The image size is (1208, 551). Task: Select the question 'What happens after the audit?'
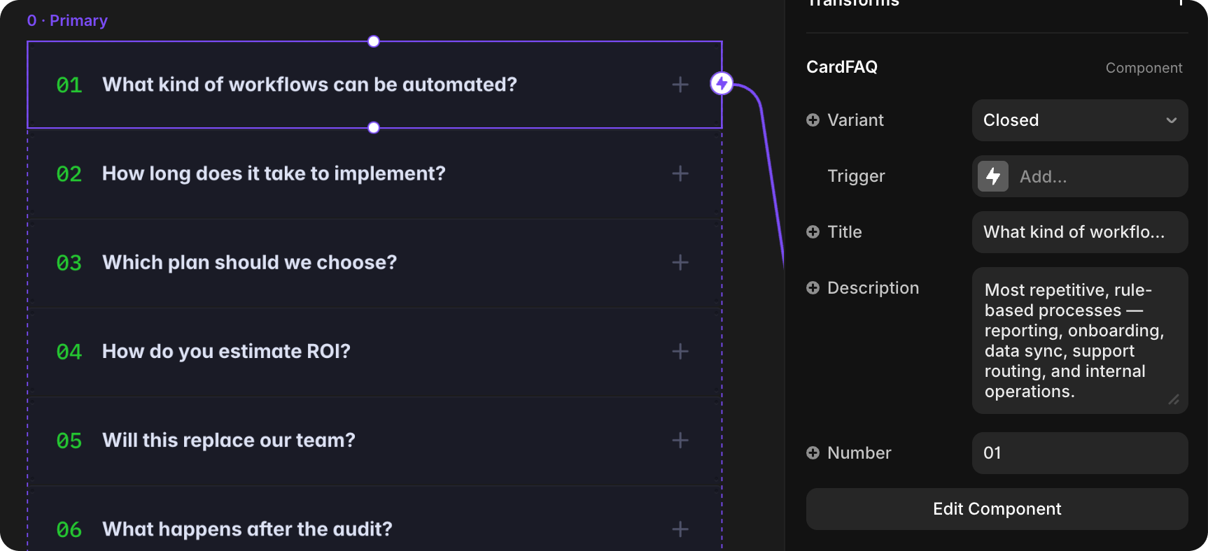247,529
